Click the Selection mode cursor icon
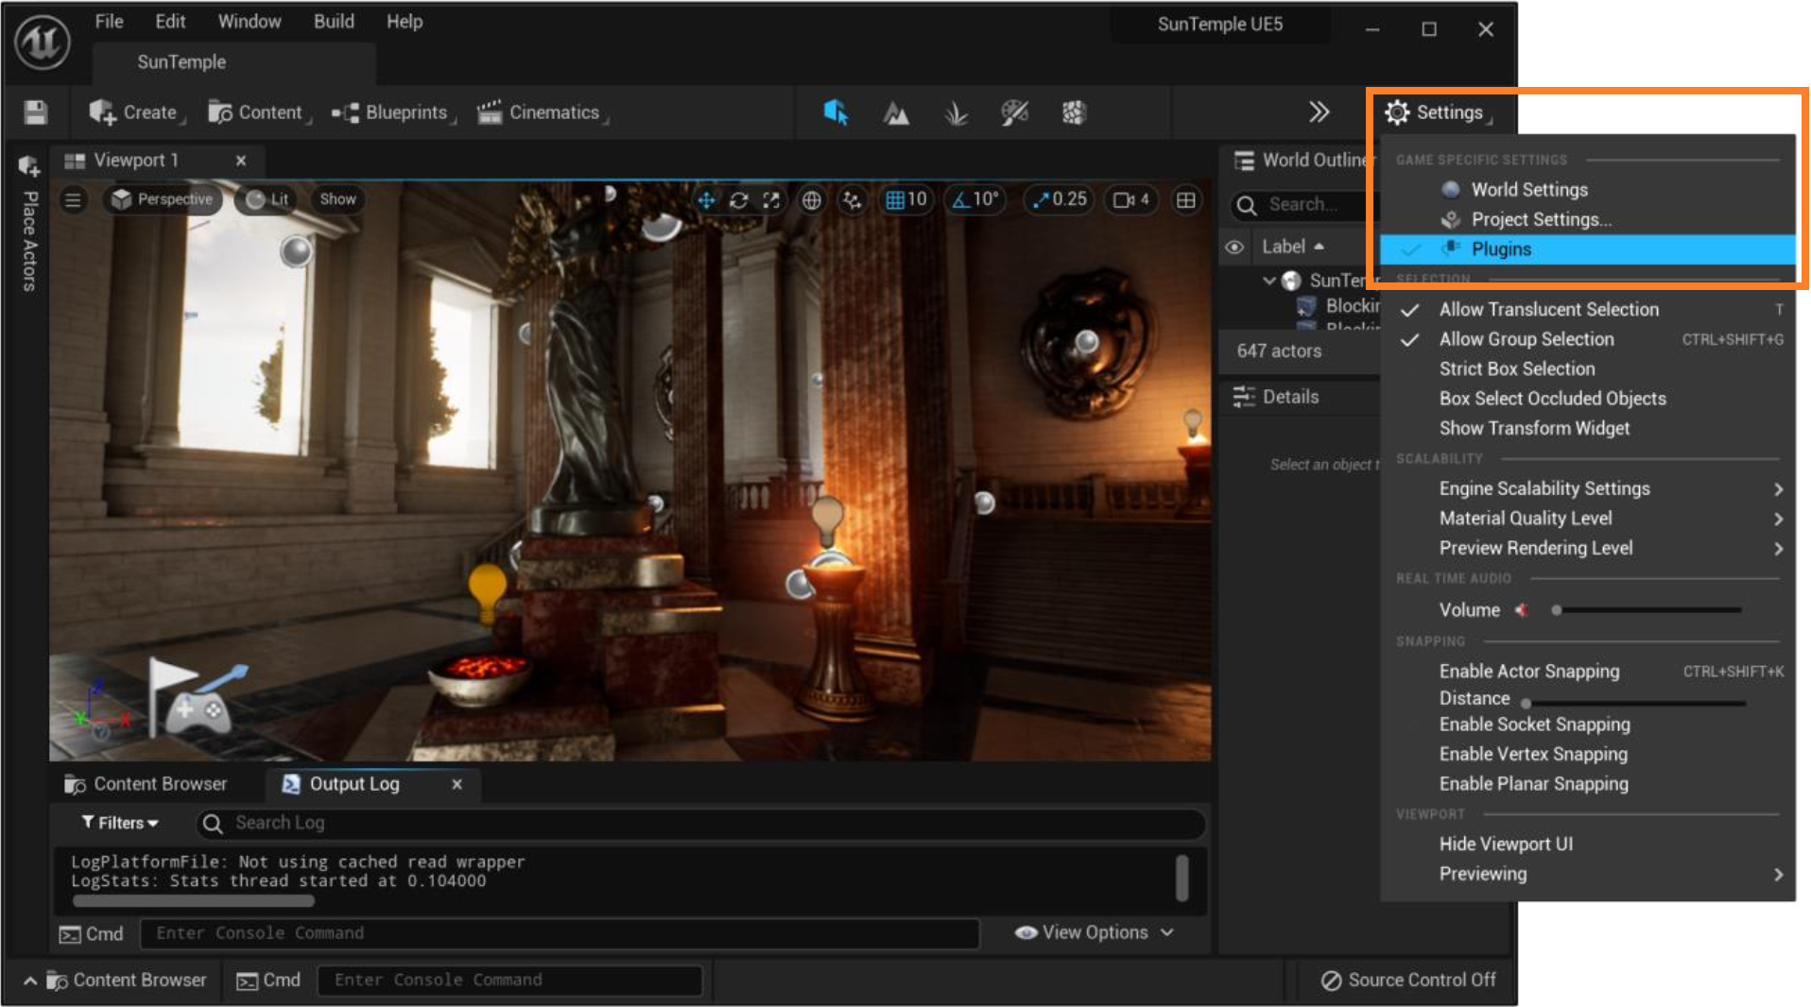The height and width of the screenshot is (1007, 1811). [x=836, y=112]
